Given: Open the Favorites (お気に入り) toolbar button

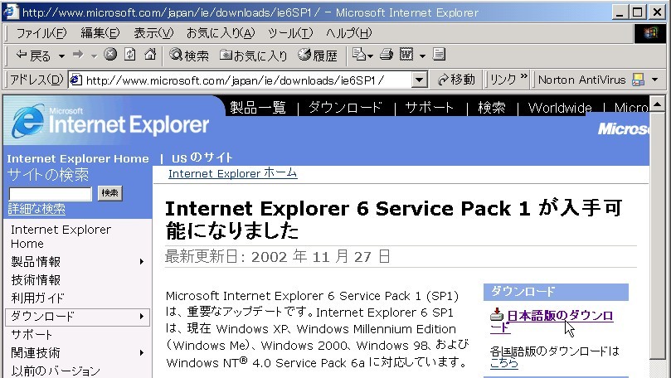Looking at the screenshot, I should (254, 56).
